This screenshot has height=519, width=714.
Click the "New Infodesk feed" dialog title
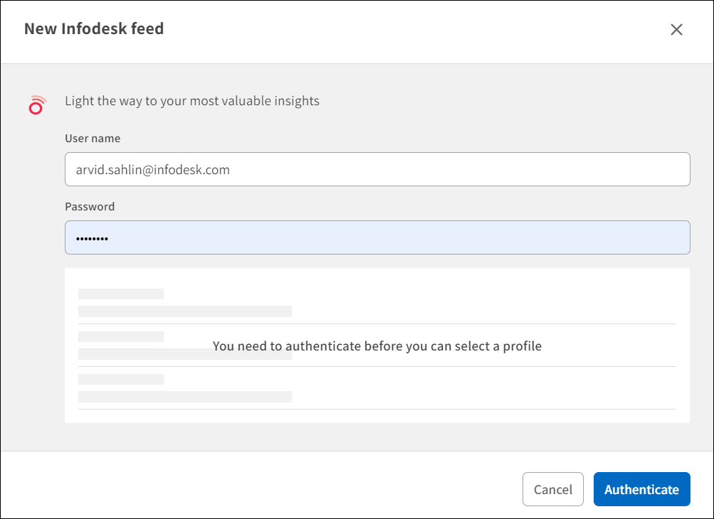[94, 29]
